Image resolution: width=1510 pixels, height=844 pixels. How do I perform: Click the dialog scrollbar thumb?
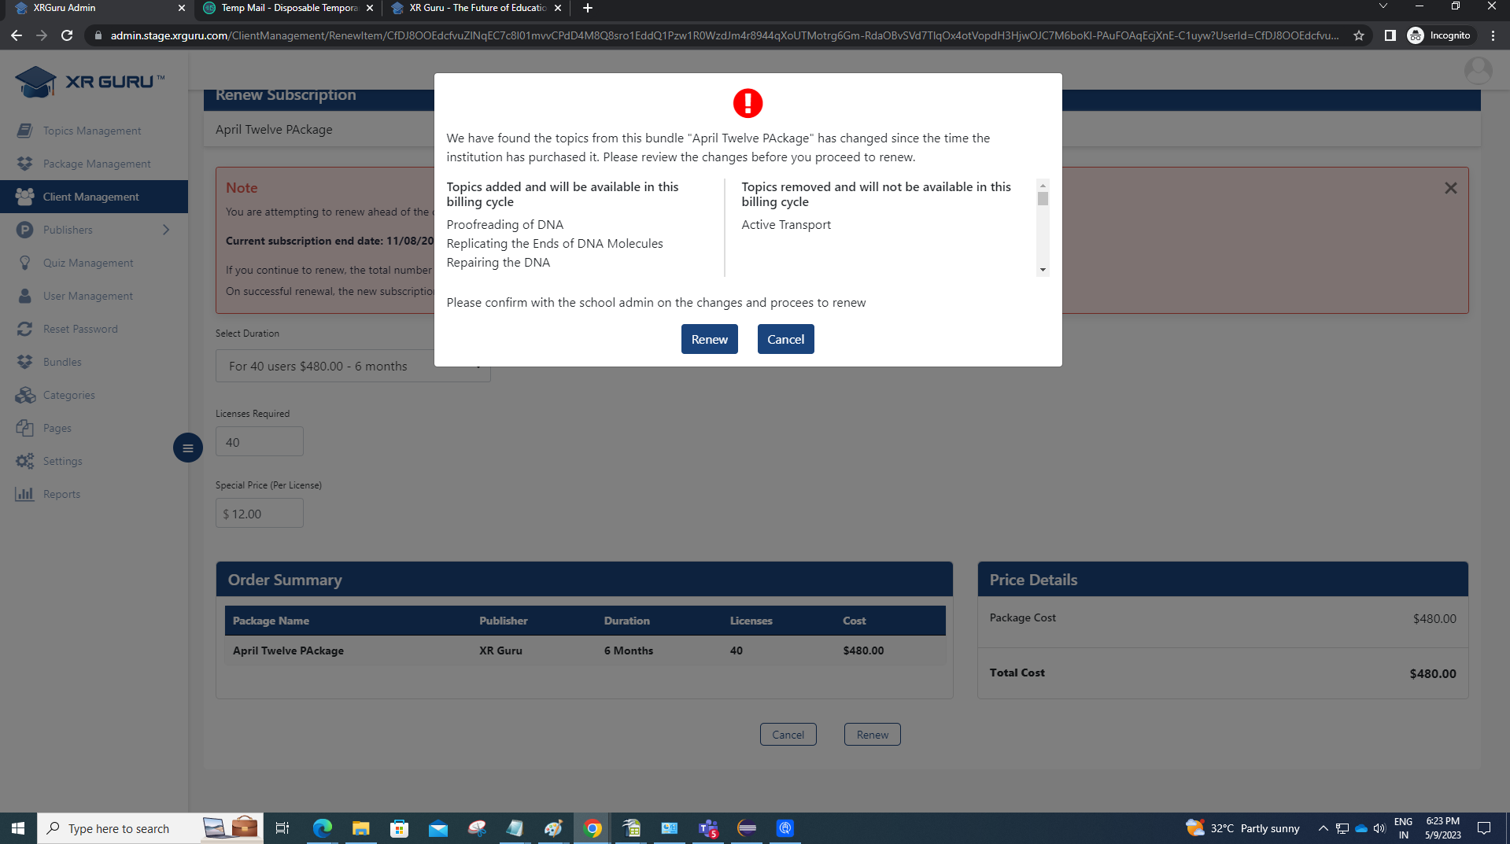(1043, 198)
